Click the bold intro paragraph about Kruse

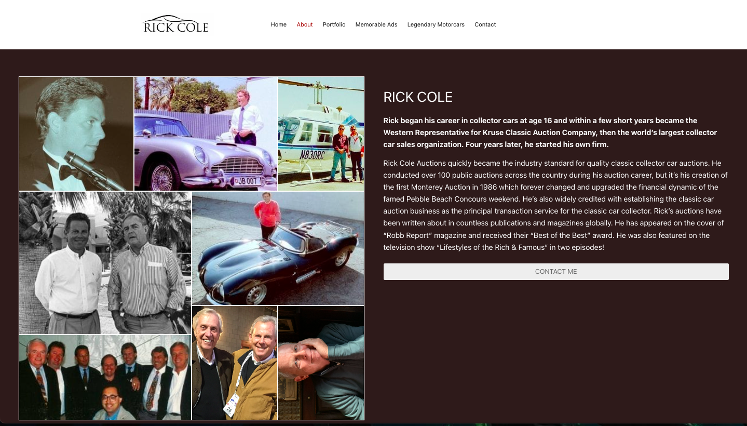point(550,132)
